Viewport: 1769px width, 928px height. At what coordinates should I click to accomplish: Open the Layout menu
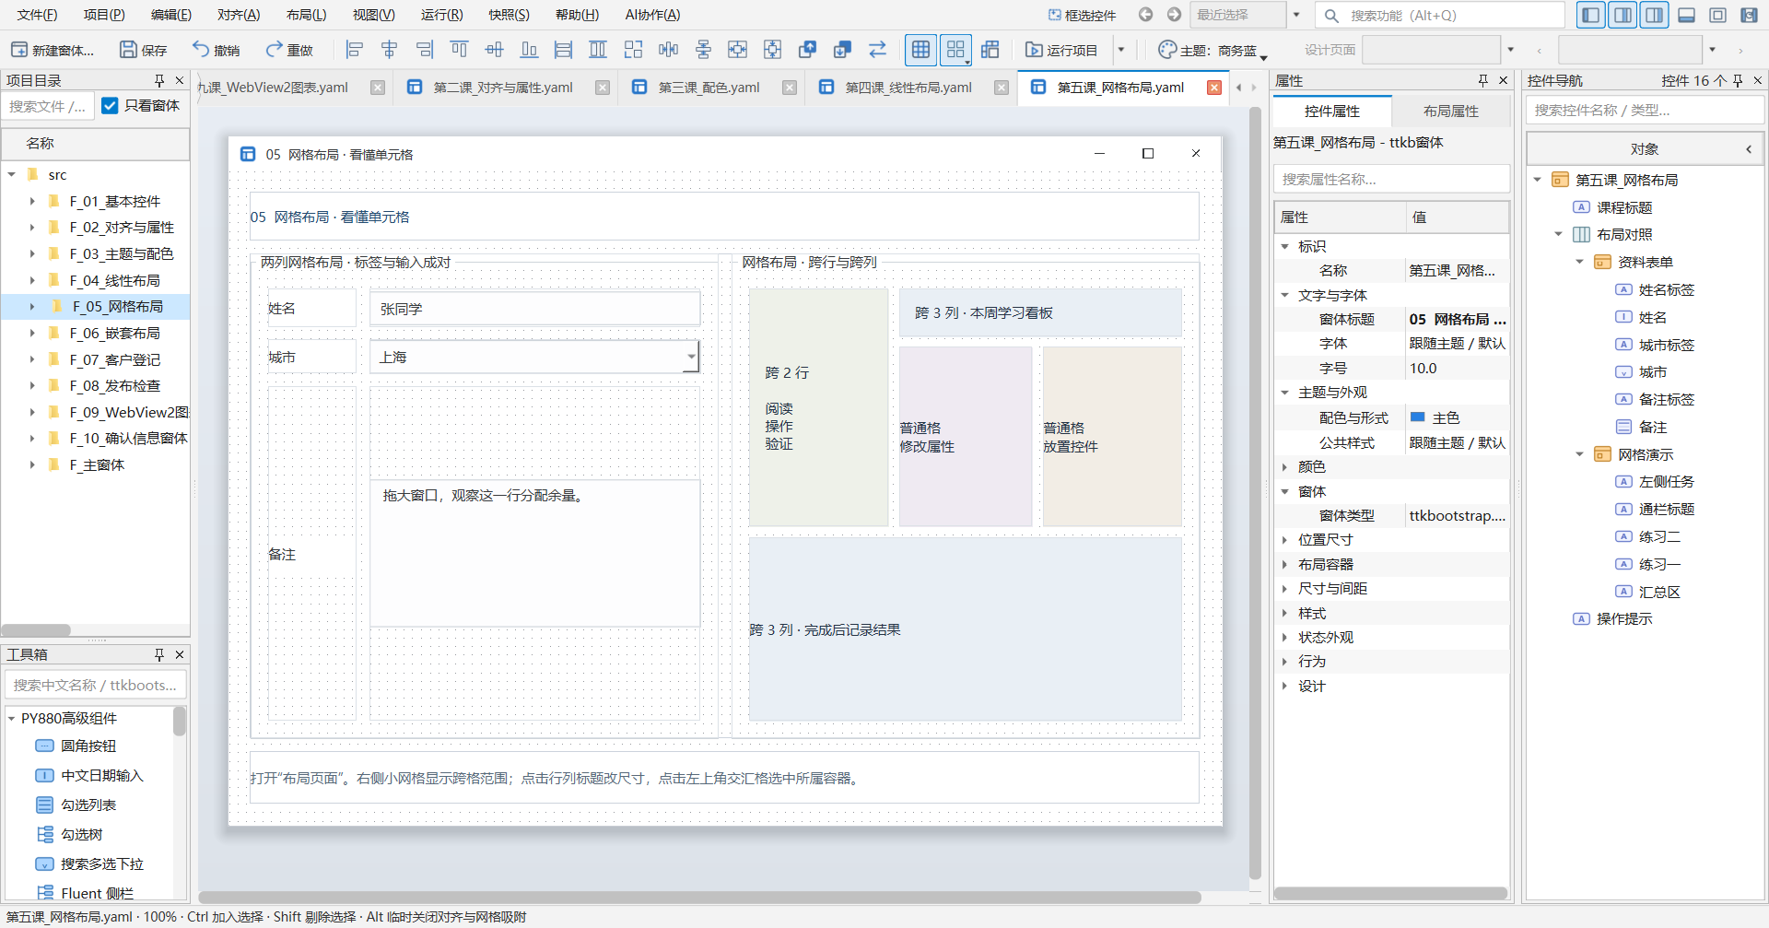[x=306, y=15]
